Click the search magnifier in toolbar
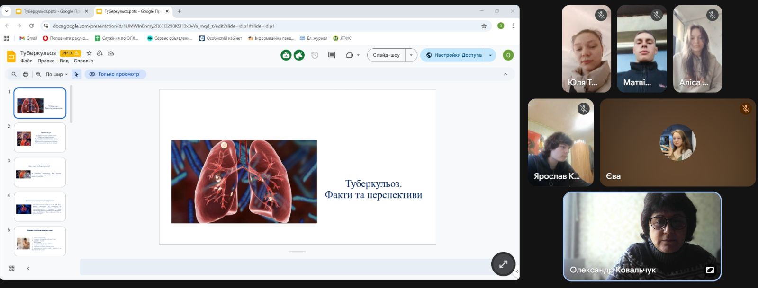 click(x=14, y=74)
